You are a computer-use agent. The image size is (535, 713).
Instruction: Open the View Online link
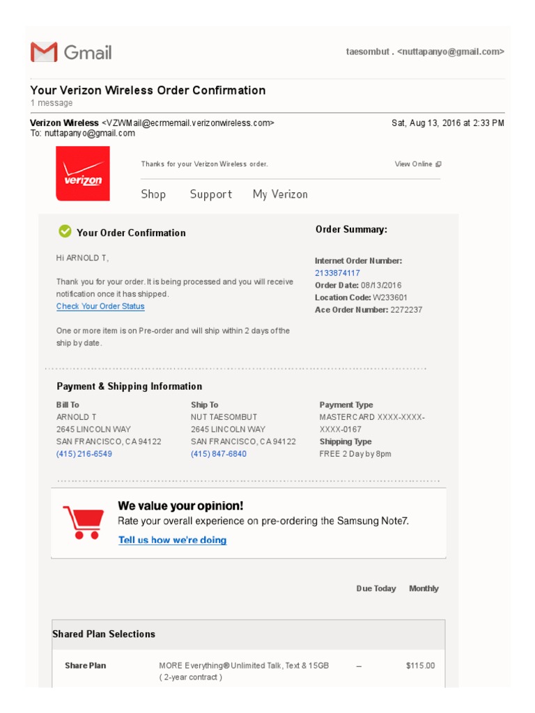pos(413,164)
